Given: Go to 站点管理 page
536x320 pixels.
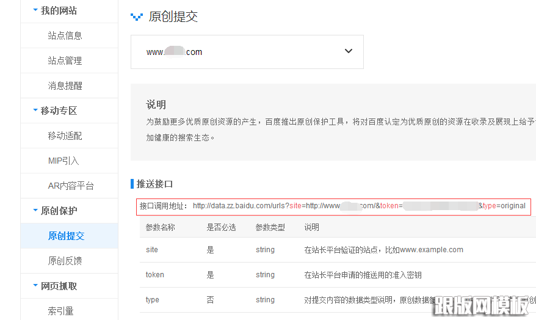Looking at the screenshot, I should tap(65, 60).
